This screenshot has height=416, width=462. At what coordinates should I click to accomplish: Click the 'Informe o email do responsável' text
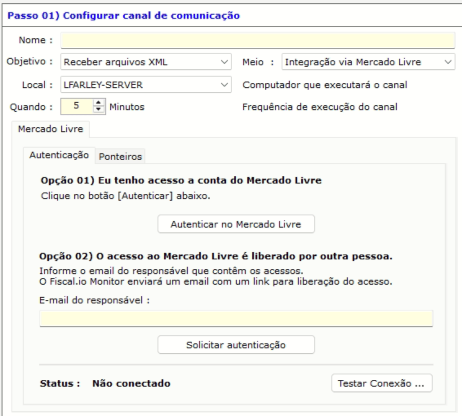tap(171, 271)
